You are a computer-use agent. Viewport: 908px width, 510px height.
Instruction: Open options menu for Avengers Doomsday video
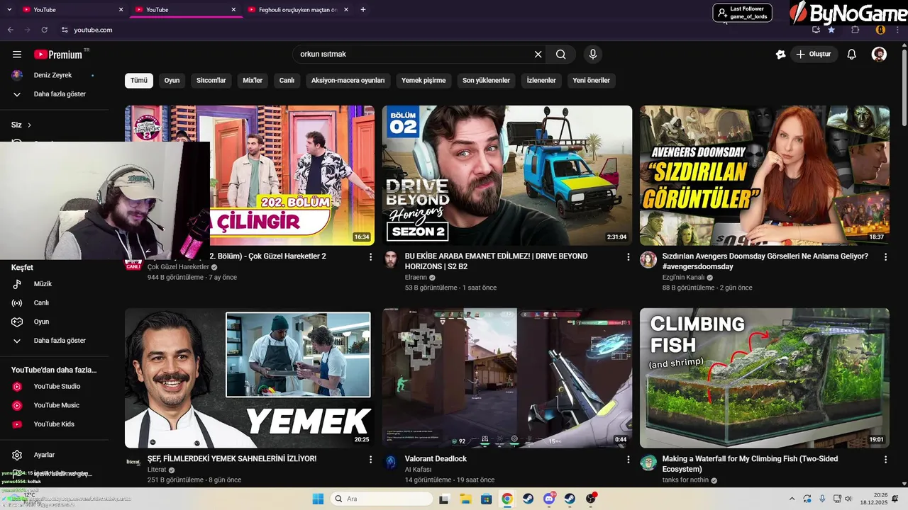point(885,256)
